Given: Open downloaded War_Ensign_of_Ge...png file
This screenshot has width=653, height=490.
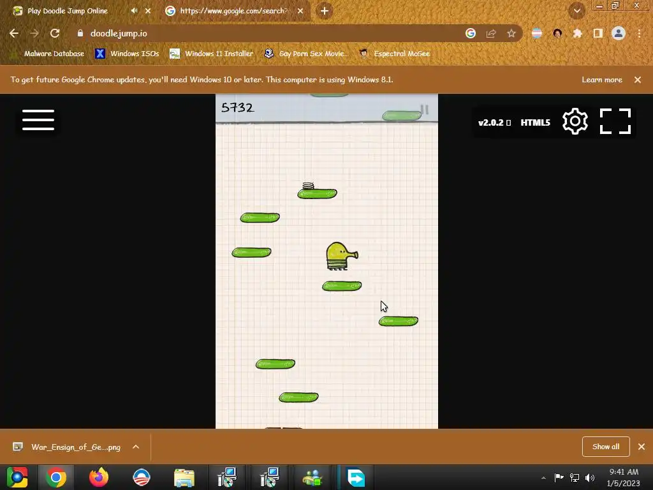Looking at the screenshot, I should pyautogui.click(x=66, y=447).
